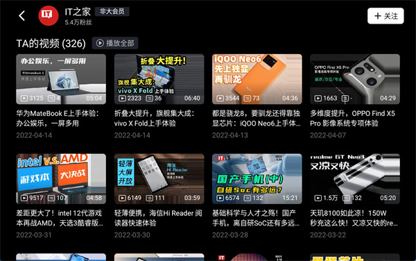Open the intel v.s. AMD video thumbnail

pos(61,178)
